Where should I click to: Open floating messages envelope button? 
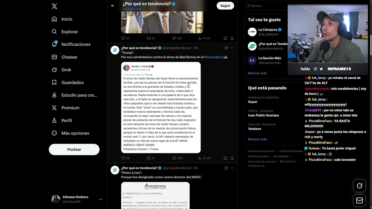[360, 200]
